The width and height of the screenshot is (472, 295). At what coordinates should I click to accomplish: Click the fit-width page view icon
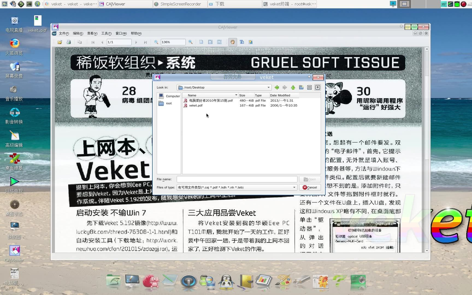(210, 42)
